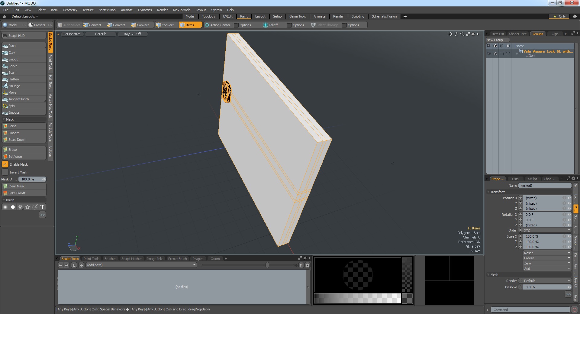This screenshot has width=580, height=350.
Task: Select the text brush tip icon
Action: 42,207
